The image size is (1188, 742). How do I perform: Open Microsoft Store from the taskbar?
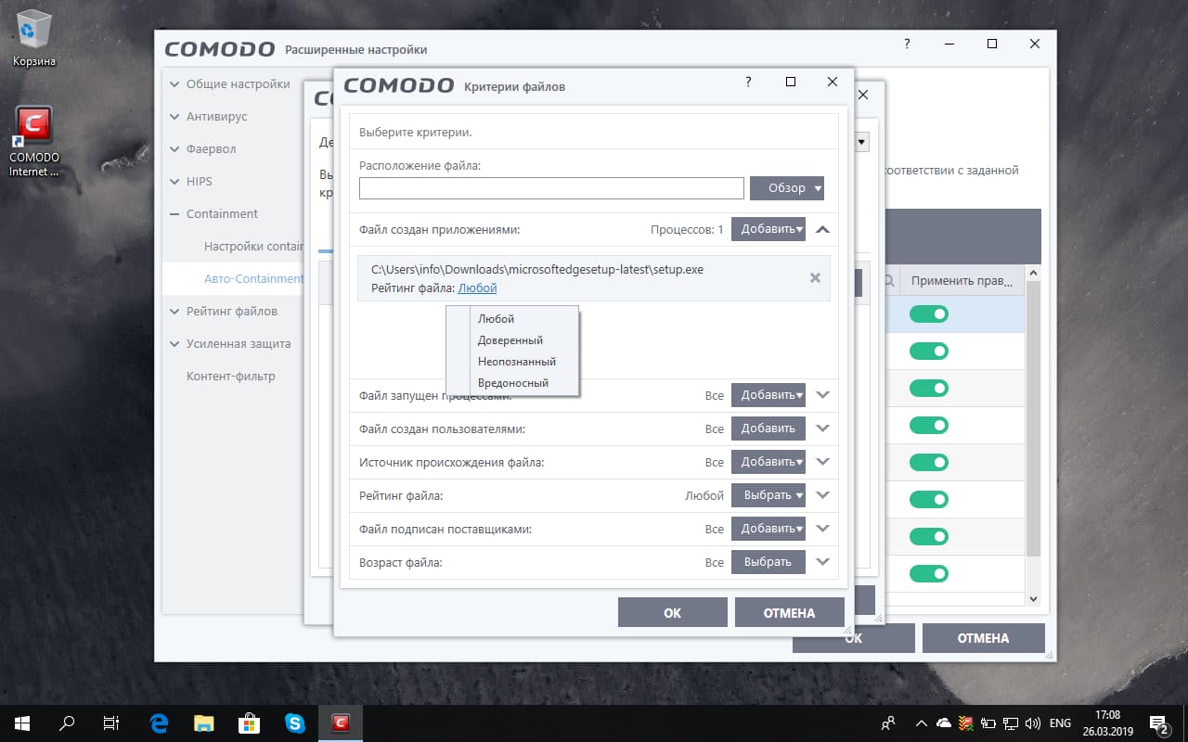[249, 723]
